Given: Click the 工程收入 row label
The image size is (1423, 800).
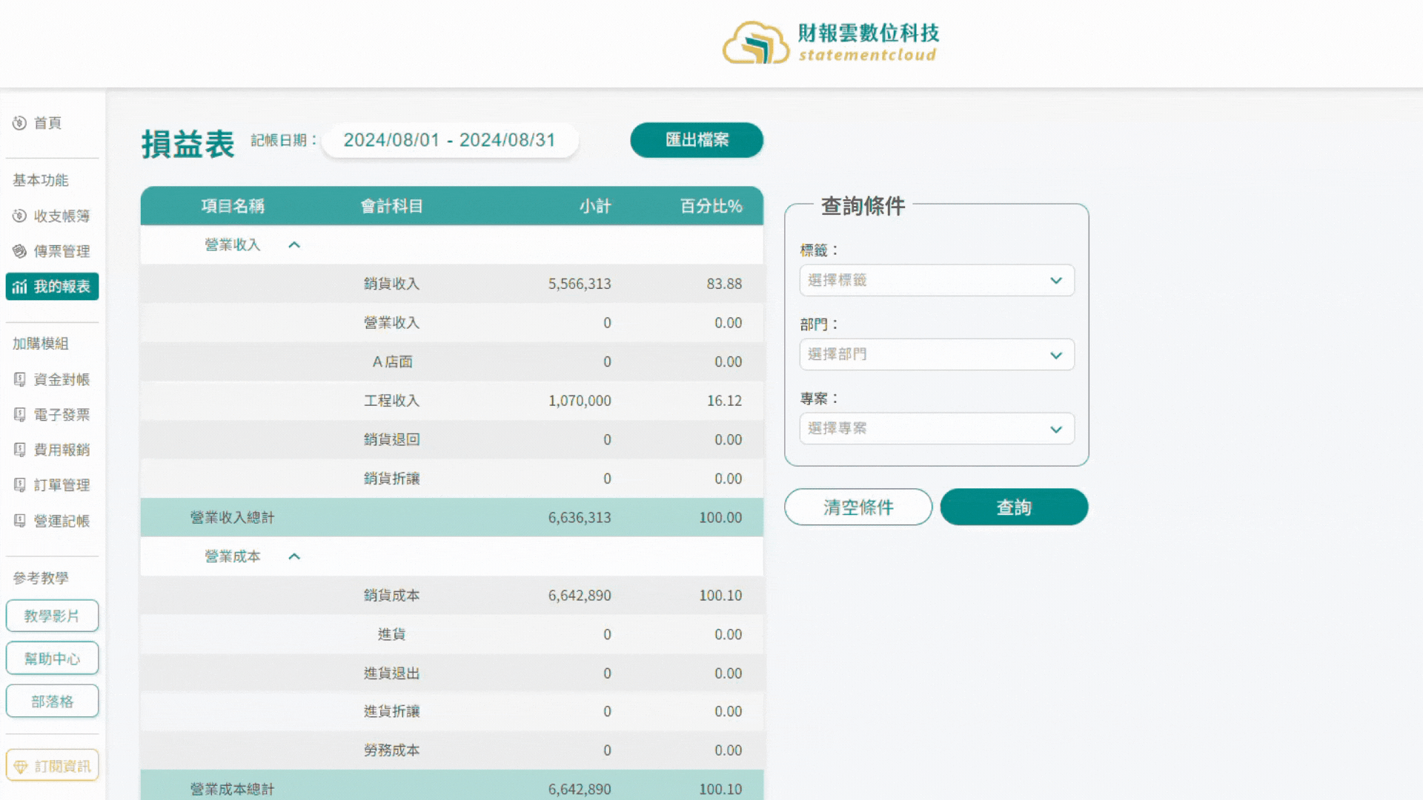Looking at the screenshot, I should 391,401.
